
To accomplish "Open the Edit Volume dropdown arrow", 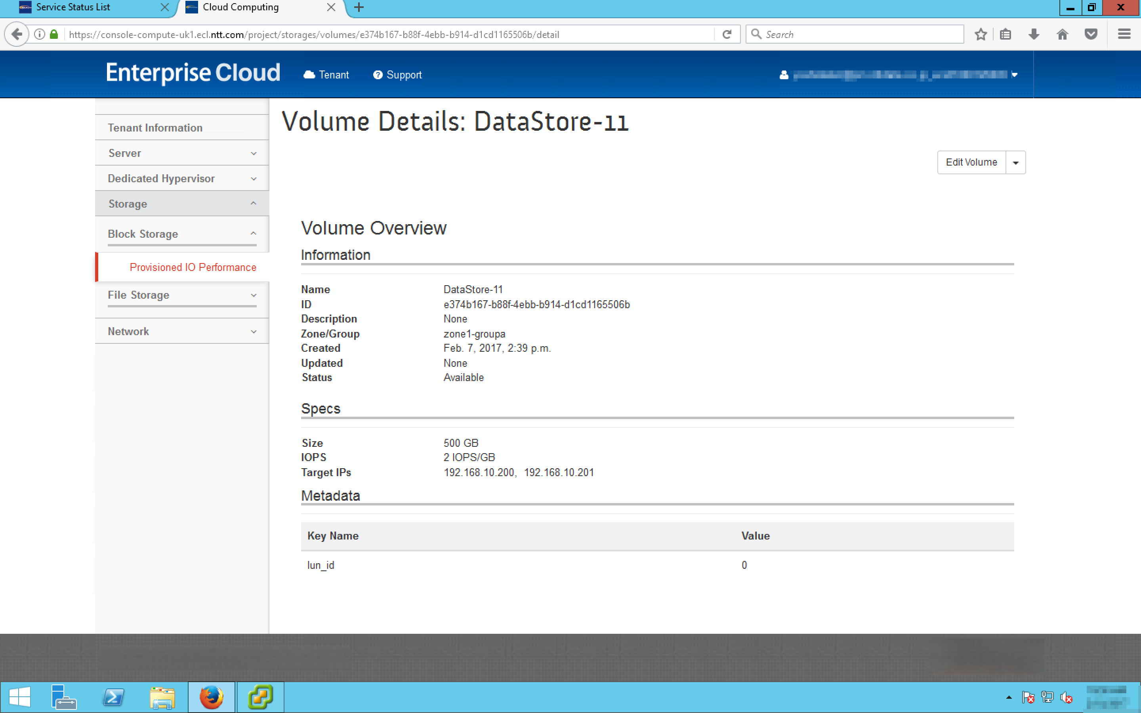I will click(x=1015, y=163).
